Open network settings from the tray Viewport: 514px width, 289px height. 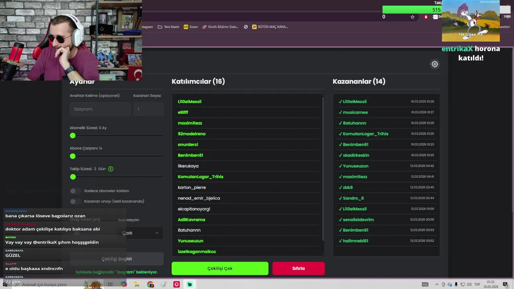[x=463, y=285]
